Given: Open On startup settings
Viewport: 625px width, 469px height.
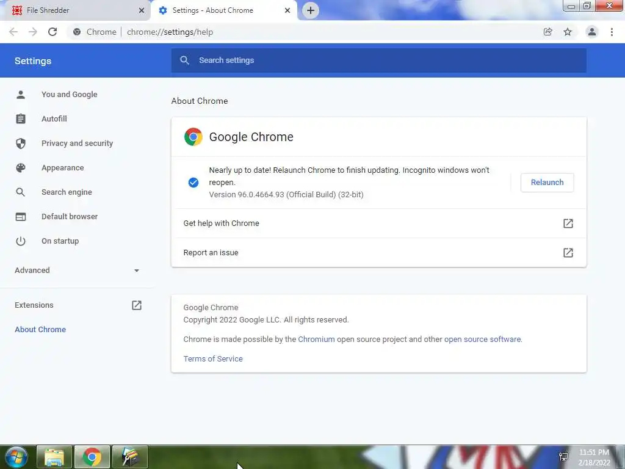Looking at the screenshot, I should (x=60, y=241).
